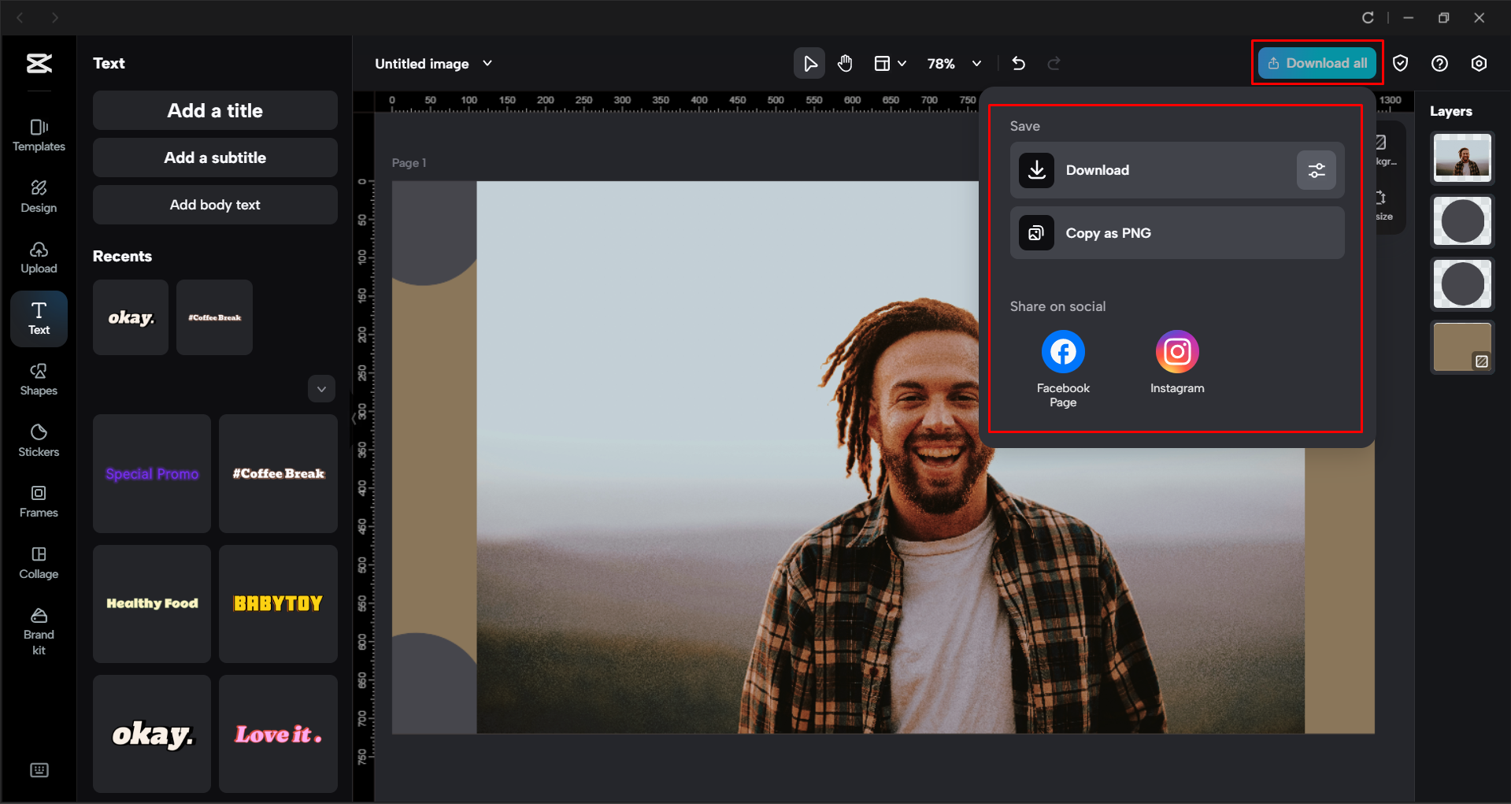This screenshot has width=1511, height=804.
Task: Share to Instagram
Action: click(x=1176, y=352)
